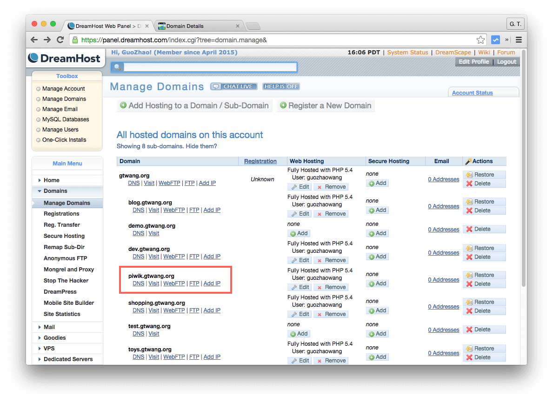Toggle the Help Is Off button
The width and height of the screenshot is (553, 402).
[x=281, y=86]
